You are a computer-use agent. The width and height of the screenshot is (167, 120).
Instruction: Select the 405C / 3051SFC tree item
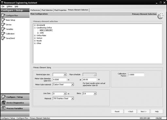(x=46, y=30)
